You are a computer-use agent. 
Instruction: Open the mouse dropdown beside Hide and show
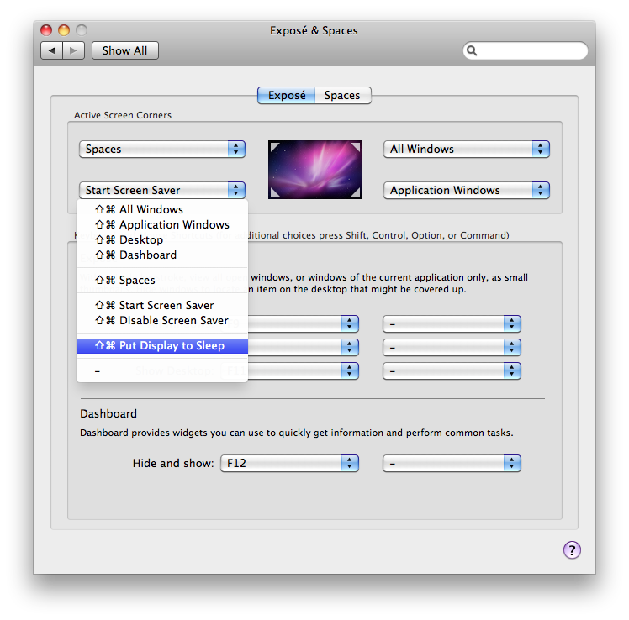(x=452, y=463)
